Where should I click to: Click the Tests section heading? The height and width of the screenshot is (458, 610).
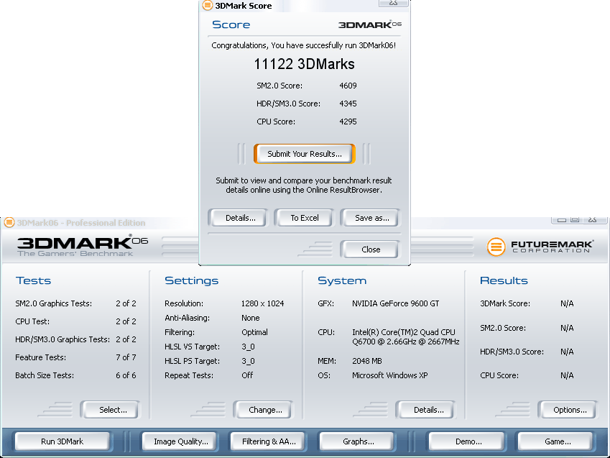click(x=33, y=281)
